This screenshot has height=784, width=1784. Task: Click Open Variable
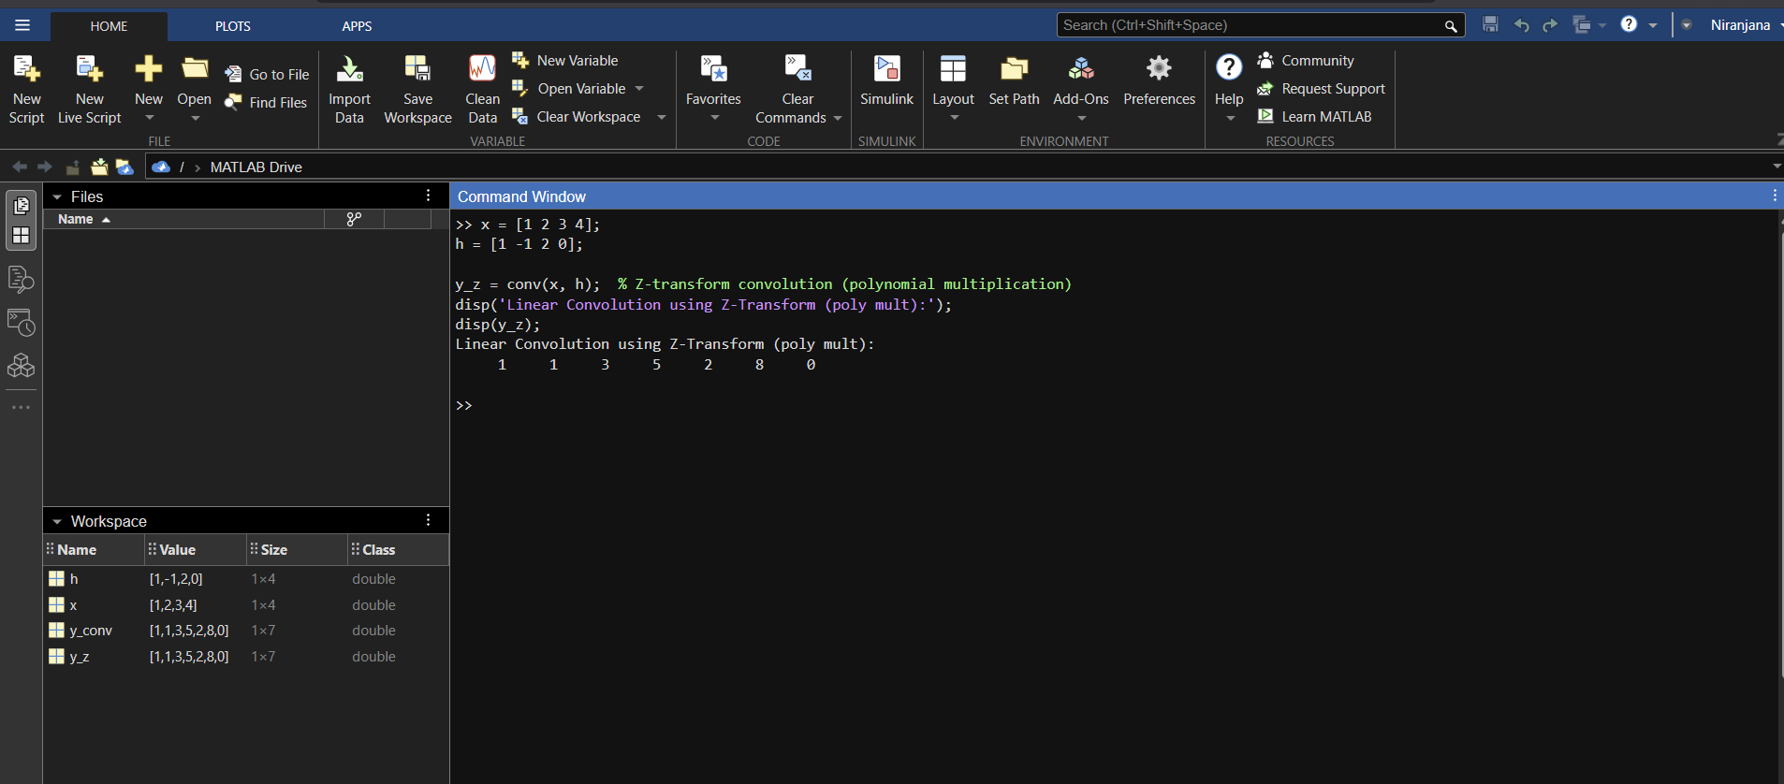click(569, 88)
